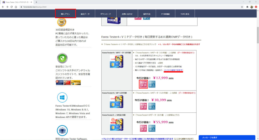Click the ¥30,399 price text
Image resolution: width=259 pixels, height=140 pixels.
coord(159,100)
